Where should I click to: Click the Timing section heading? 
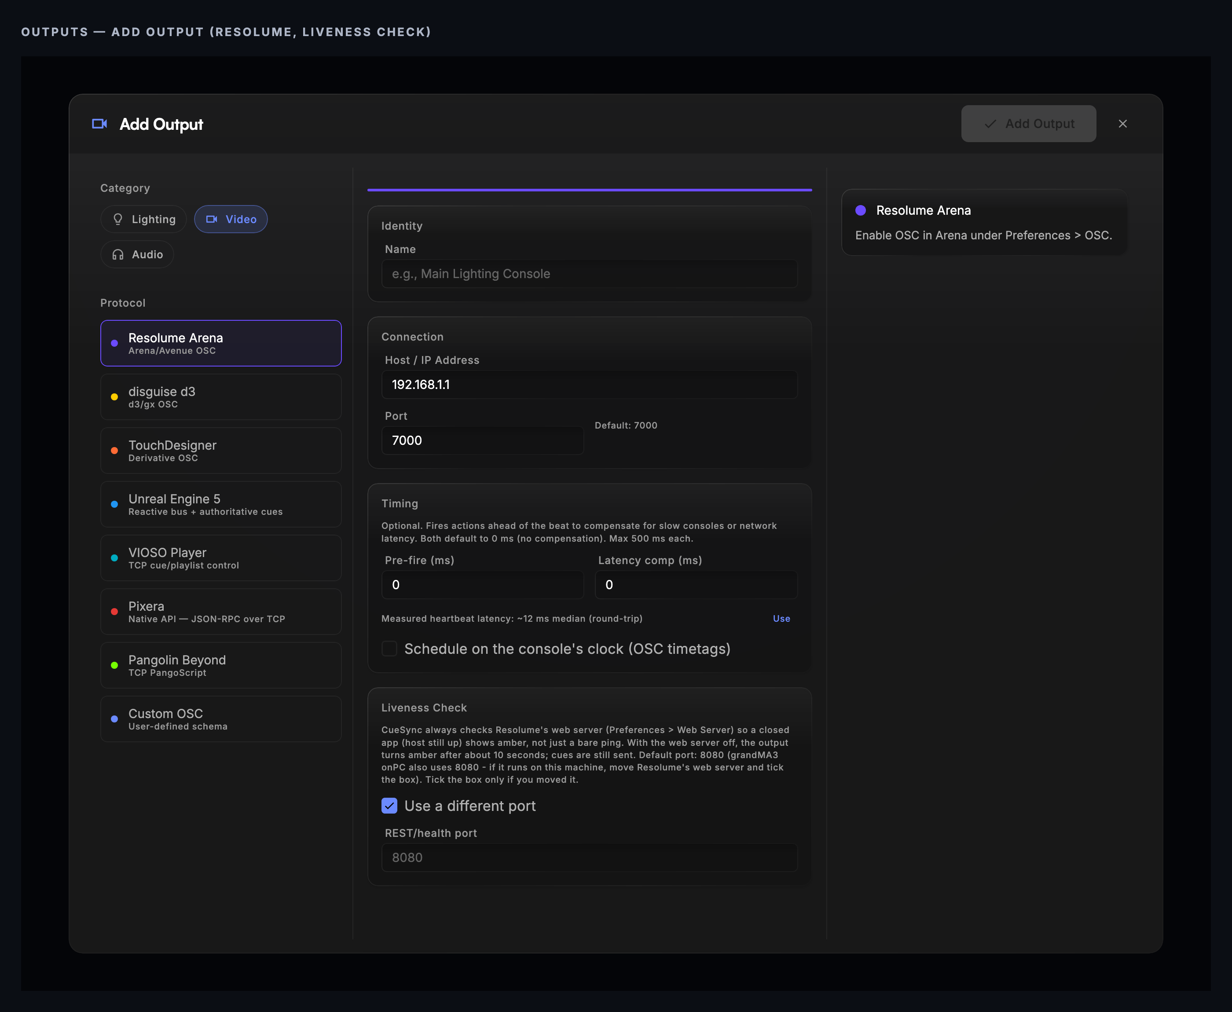(x=399, y=504)
